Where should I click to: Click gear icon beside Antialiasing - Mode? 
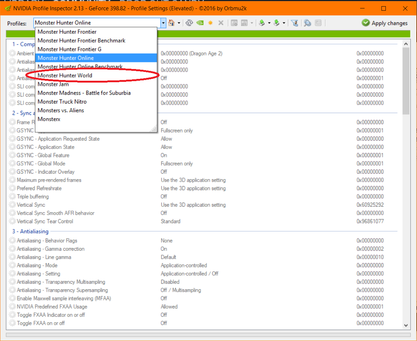point(12,265)
